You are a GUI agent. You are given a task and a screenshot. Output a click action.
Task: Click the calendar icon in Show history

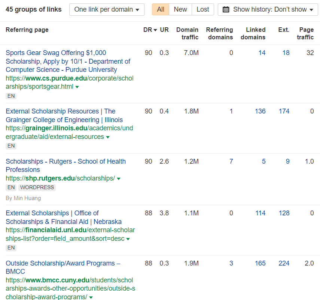[x=226, y=9]
